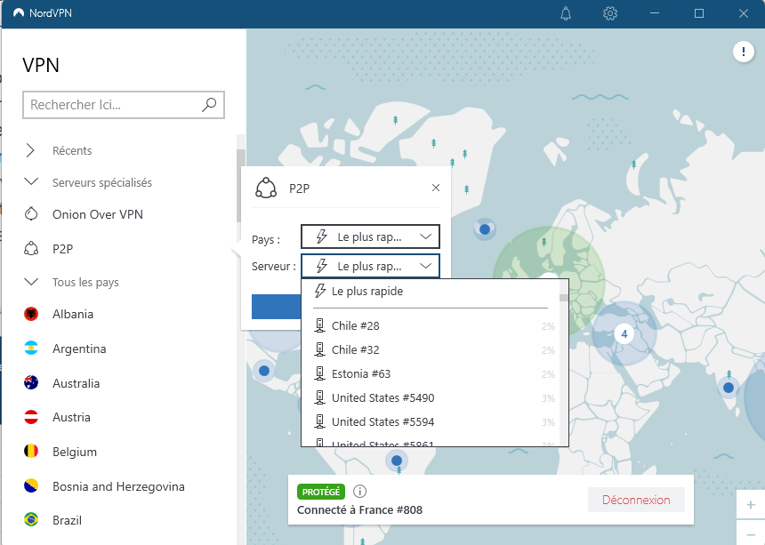Click Onion Over VPN label

[x=98, y=214]
